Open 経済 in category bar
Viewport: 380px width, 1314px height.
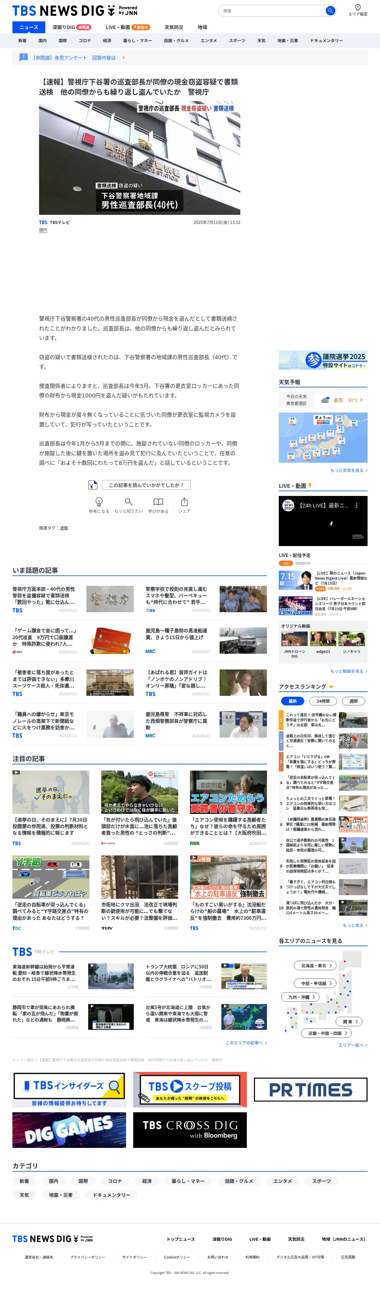(107, 41)
